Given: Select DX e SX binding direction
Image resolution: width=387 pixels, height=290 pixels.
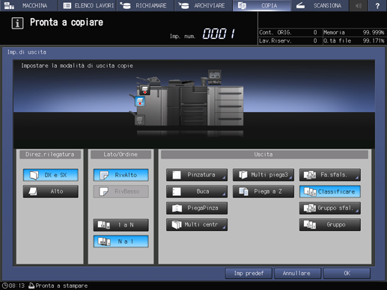Looking at the screenshot, I should pyautogui.click(x=51, y=175).
